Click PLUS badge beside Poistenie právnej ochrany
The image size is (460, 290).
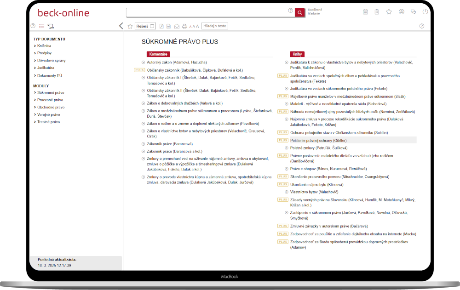tap(283, 141)
